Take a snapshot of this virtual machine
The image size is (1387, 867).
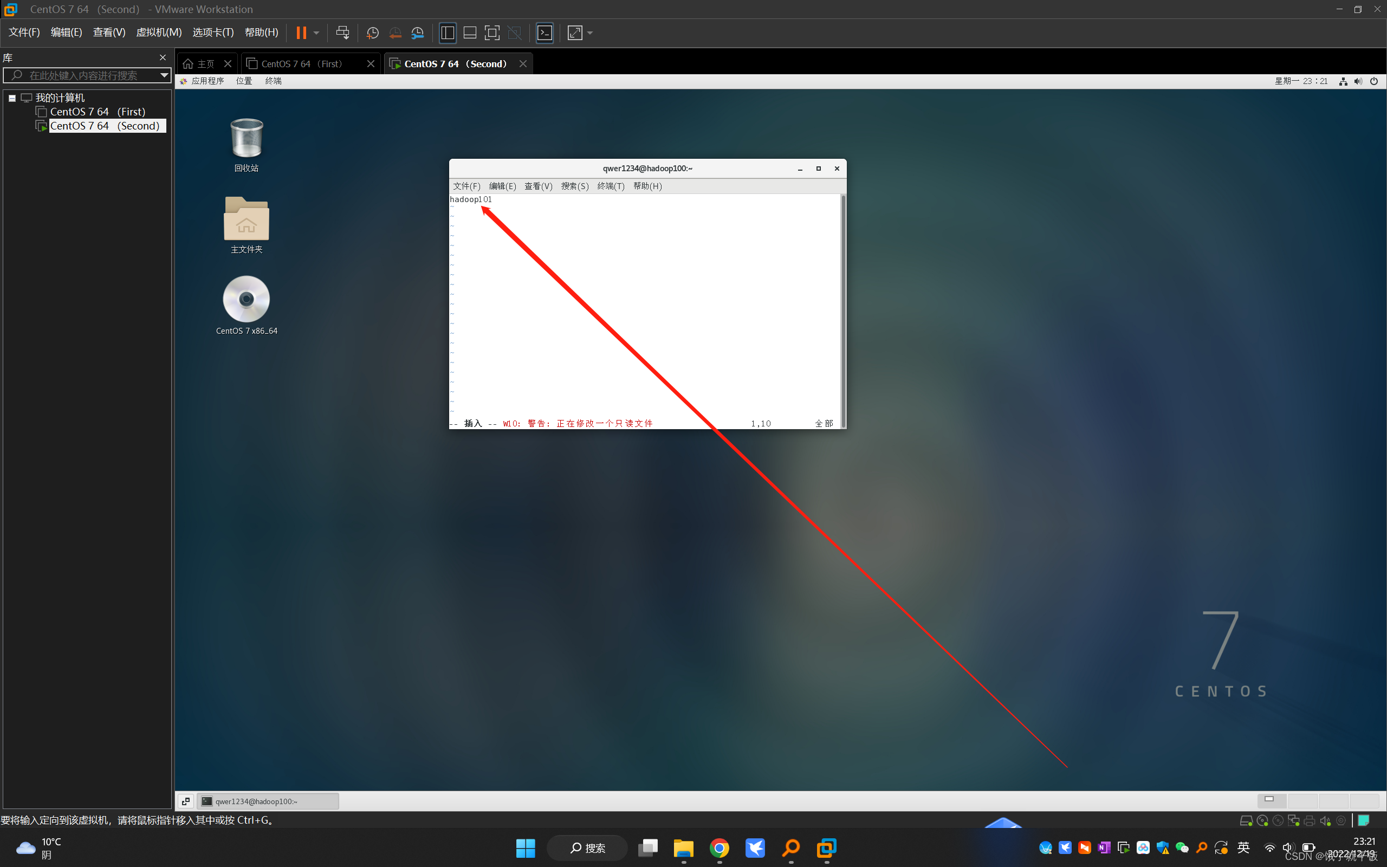373,33
